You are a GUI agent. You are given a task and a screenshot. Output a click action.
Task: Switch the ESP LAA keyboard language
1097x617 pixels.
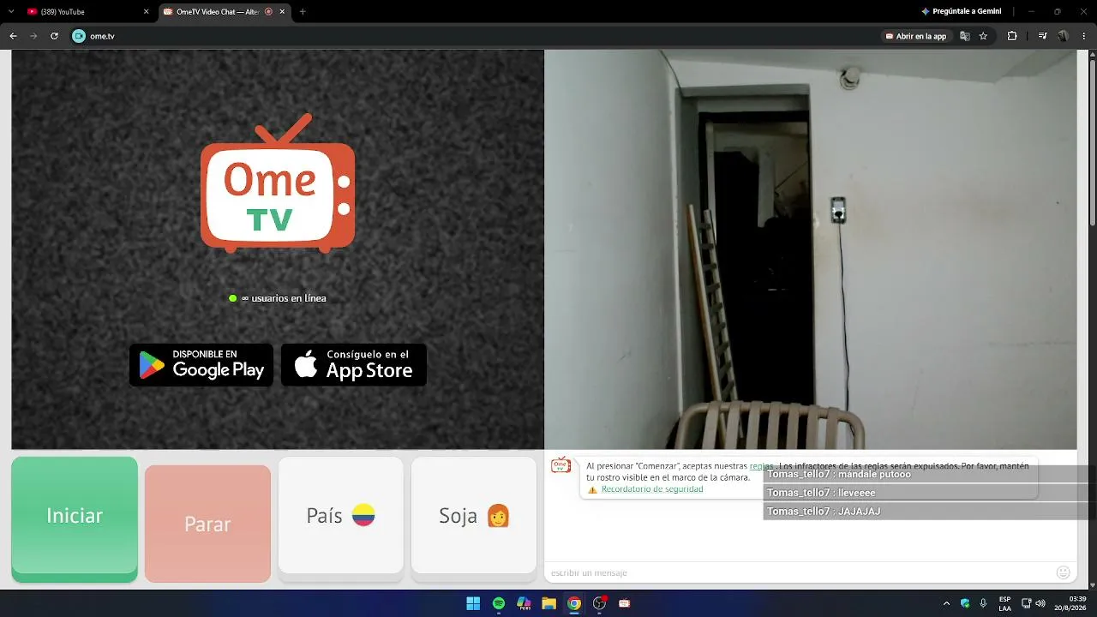tap(1004, 603)
